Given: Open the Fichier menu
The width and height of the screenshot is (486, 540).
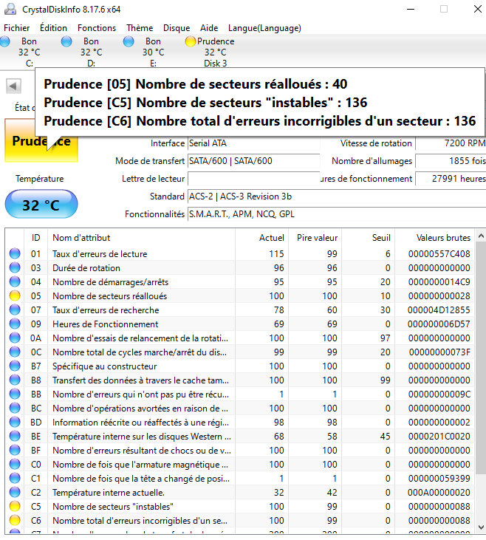Looking at the screenshot, I should tap(17, 28).
